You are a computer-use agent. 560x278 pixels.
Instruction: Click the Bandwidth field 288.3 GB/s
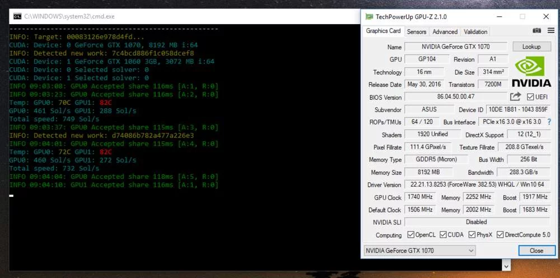pos(524,172)
